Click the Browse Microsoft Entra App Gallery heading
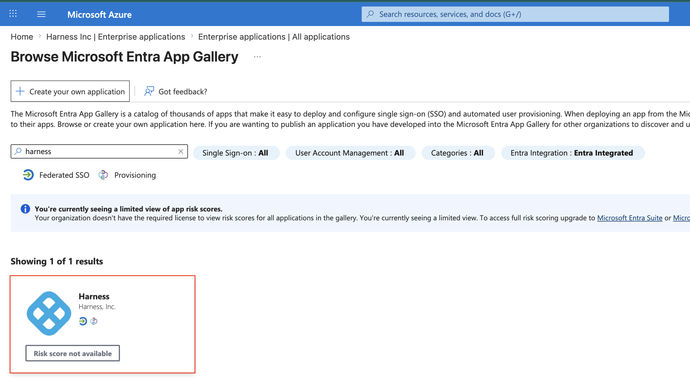Image resolution: width=690 pixels, height=383 pixels. click(124, 57)
